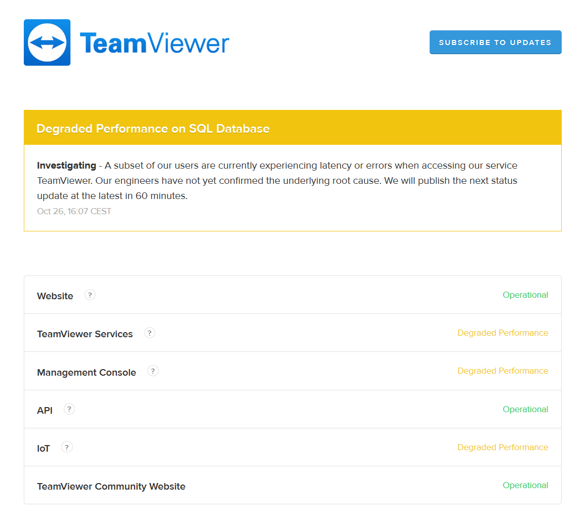Click the TeamViewer wordmark text
The width and height of the screenshot is (588, 520).
(154, 43)
